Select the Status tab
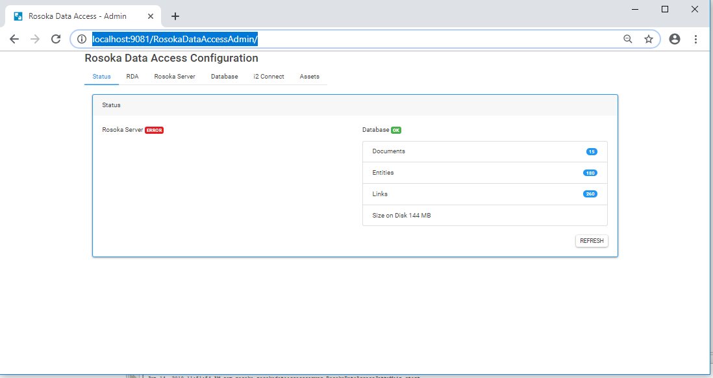 click(x=101, y=77)
